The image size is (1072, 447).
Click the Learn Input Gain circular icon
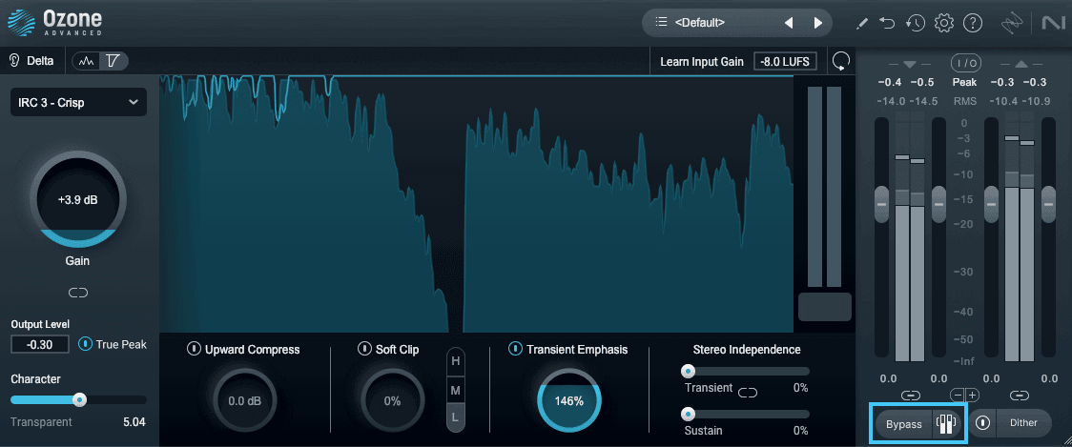[841, 62]
